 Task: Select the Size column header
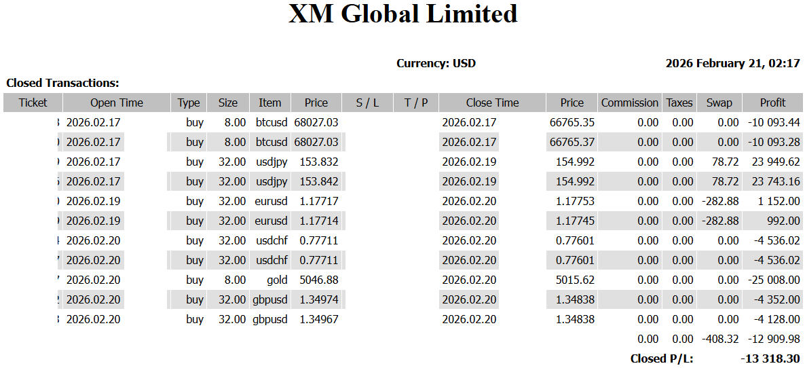tap(228, 103)
